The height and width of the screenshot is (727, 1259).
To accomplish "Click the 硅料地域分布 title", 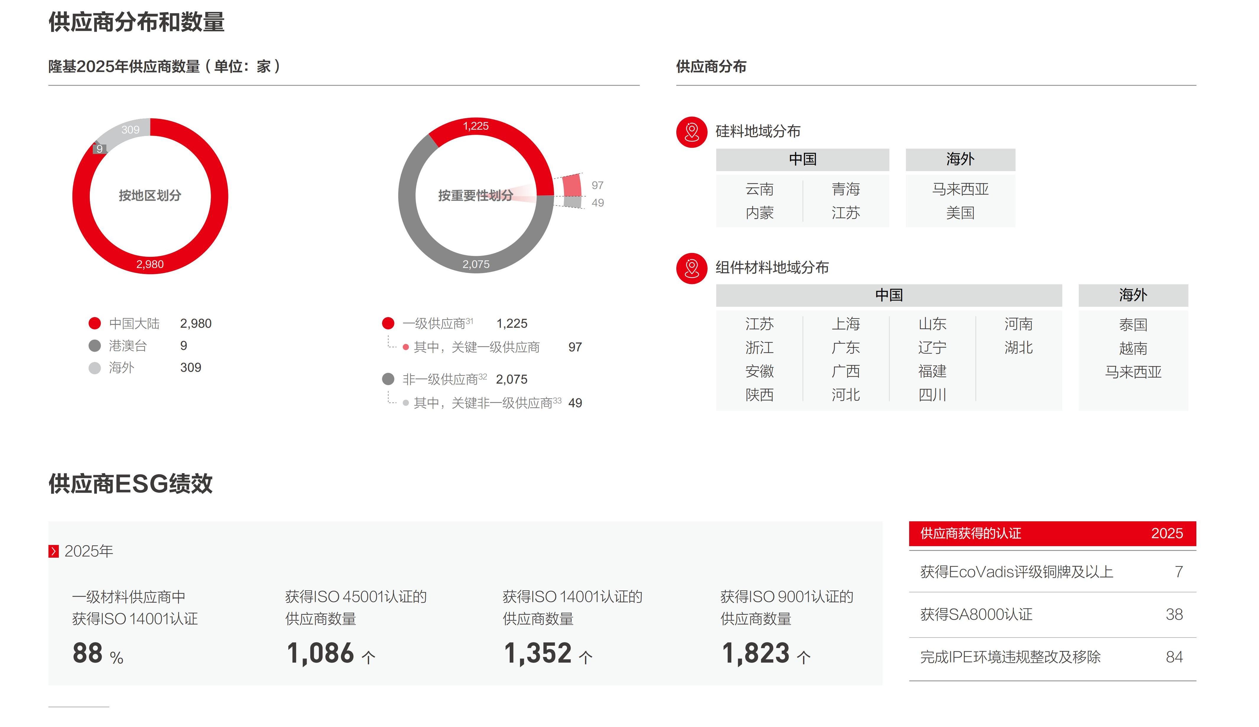I will [758, 131].
